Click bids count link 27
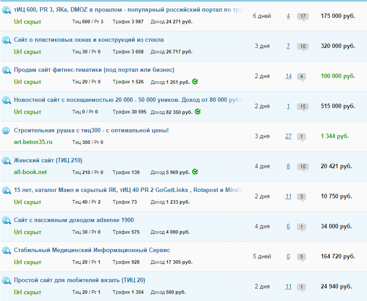367x301 pixels. click(x=288, y=136)
